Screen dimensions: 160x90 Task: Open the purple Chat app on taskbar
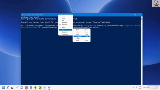(22, 87)
